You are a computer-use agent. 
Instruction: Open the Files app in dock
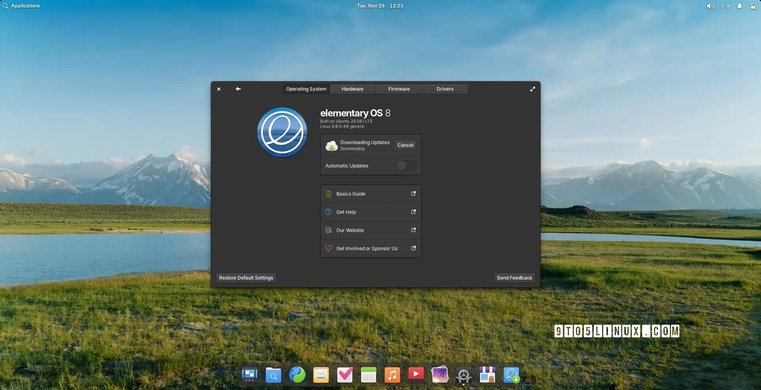click(x=273, y=375)
